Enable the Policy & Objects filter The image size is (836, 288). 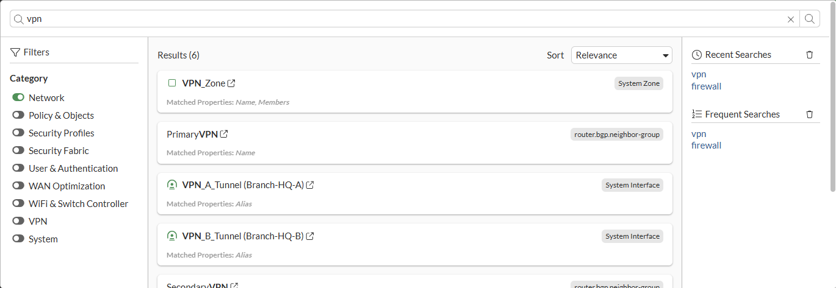[x=18, y=116]
